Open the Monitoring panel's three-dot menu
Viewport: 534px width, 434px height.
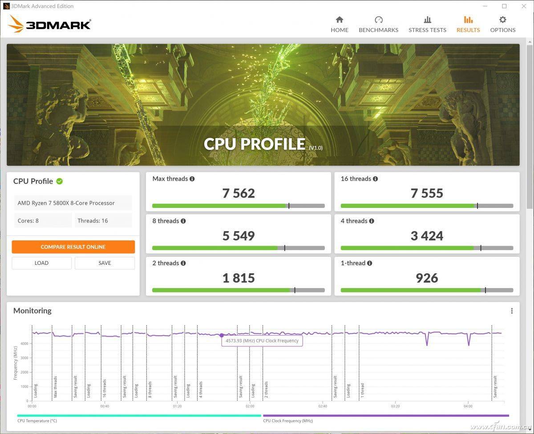coord(511,310)
